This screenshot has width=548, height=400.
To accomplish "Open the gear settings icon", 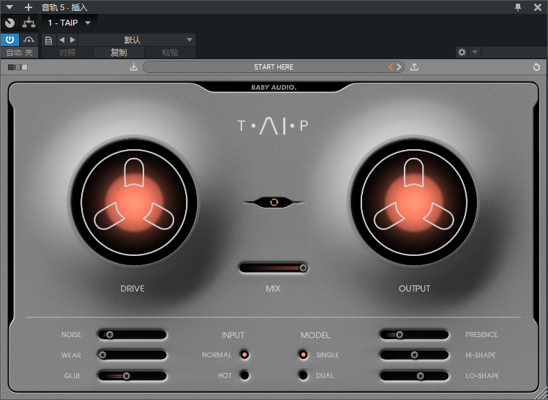I will point(462,53).
